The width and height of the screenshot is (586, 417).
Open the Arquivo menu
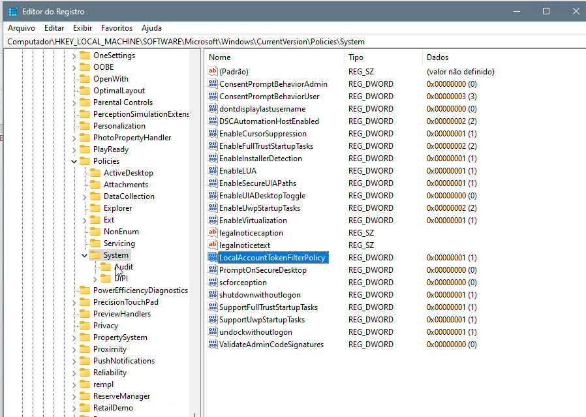(x=22, y=28)
